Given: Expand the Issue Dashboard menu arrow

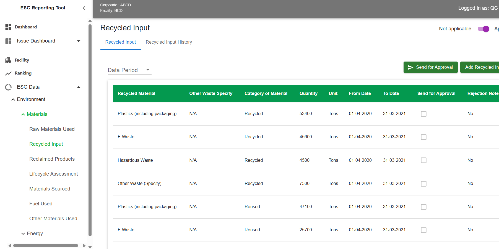Looking at the screenshot, I should (x=79, y=41).
